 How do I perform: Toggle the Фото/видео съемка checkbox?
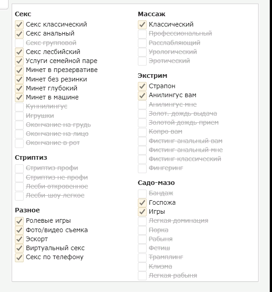tap(19, 230)
